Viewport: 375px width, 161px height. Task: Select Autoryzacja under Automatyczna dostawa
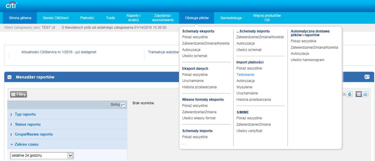pyautogui.click(x=300, y=54)
